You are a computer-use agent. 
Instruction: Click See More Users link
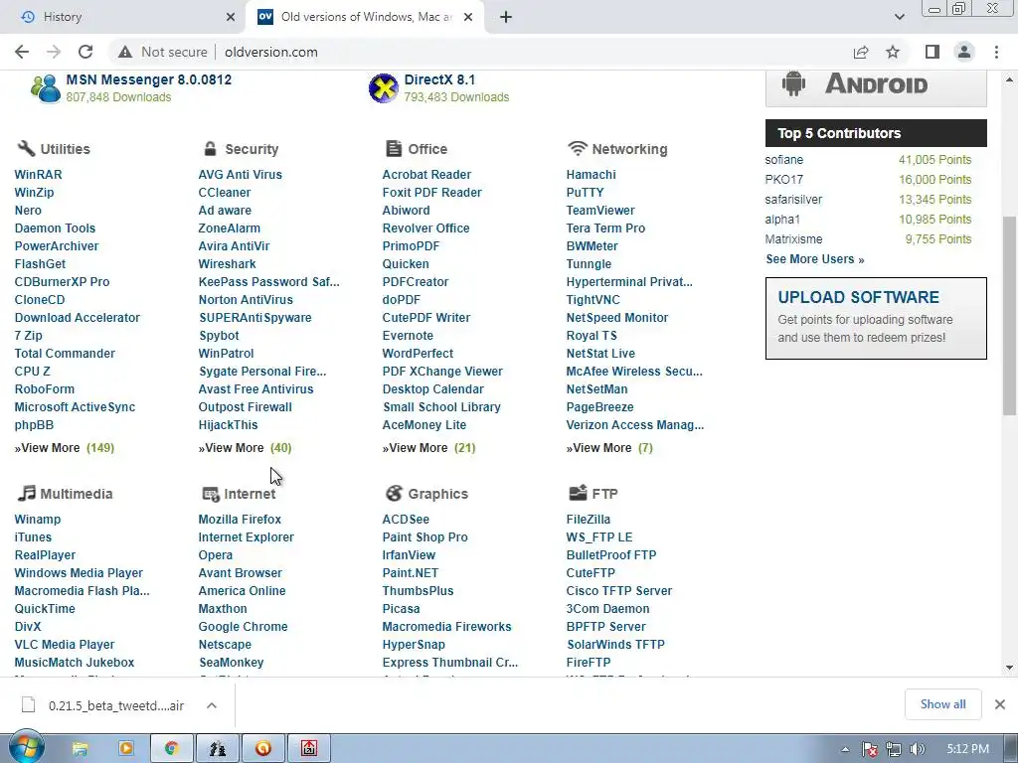click(x=815, y=259)
